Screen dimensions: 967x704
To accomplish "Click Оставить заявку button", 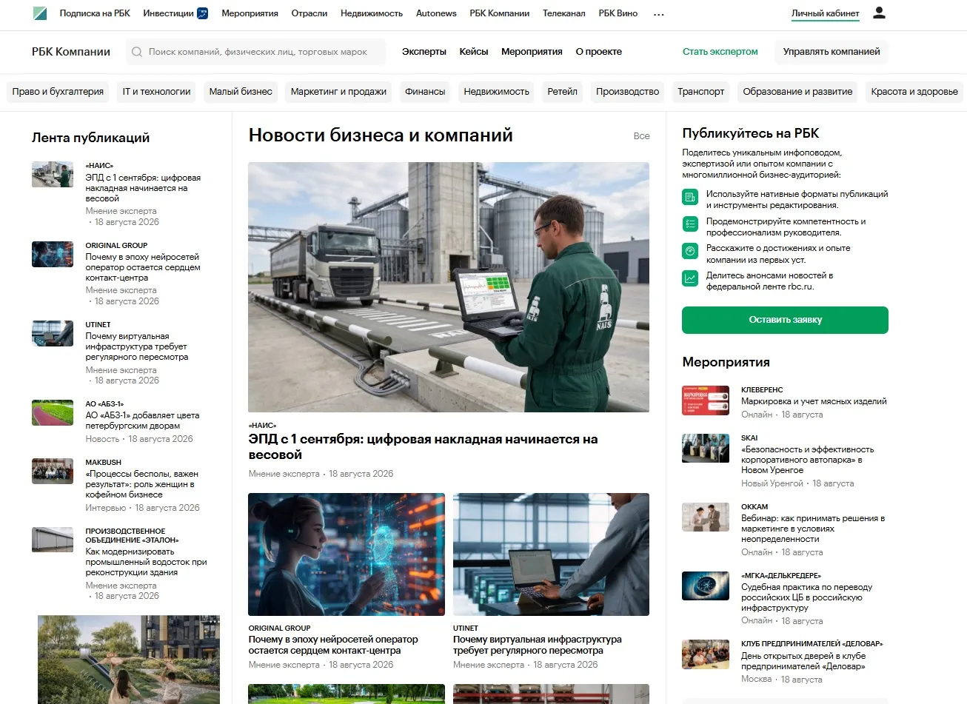I will [x=785, y=320].
